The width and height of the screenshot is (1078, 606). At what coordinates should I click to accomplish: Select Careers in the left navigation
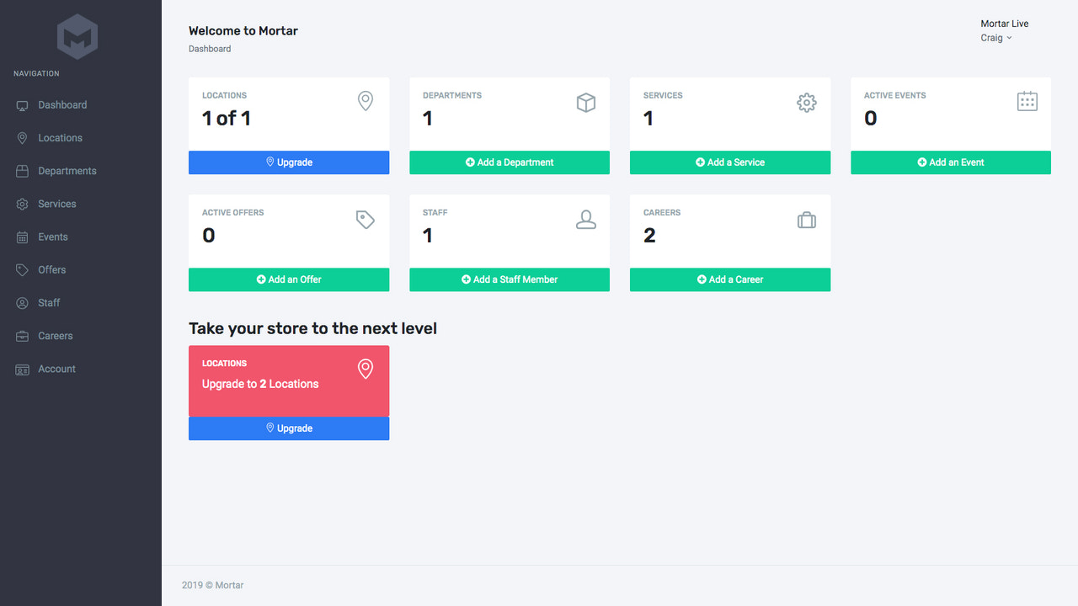click(55, 335)
